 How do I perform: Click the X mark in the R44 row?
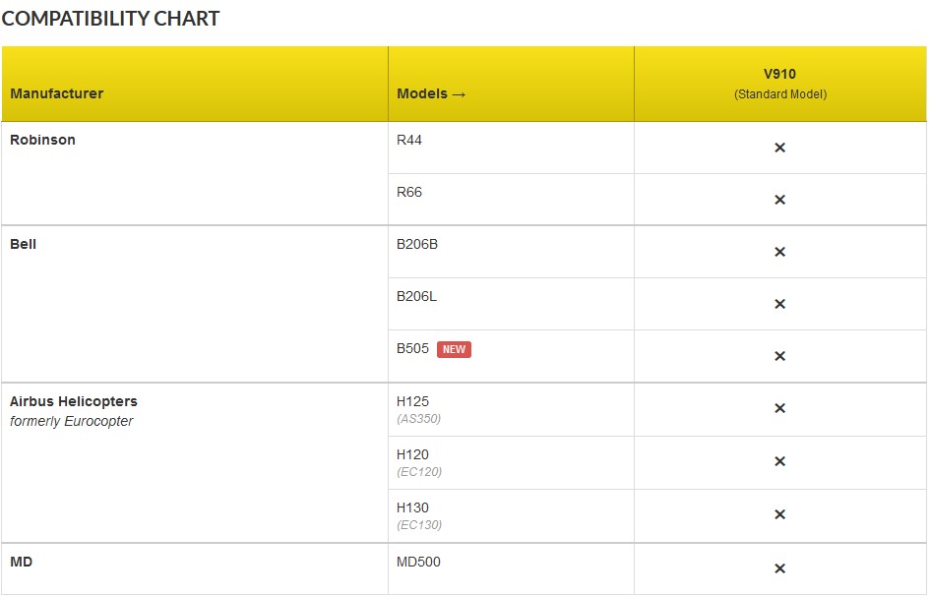(779, 148)
